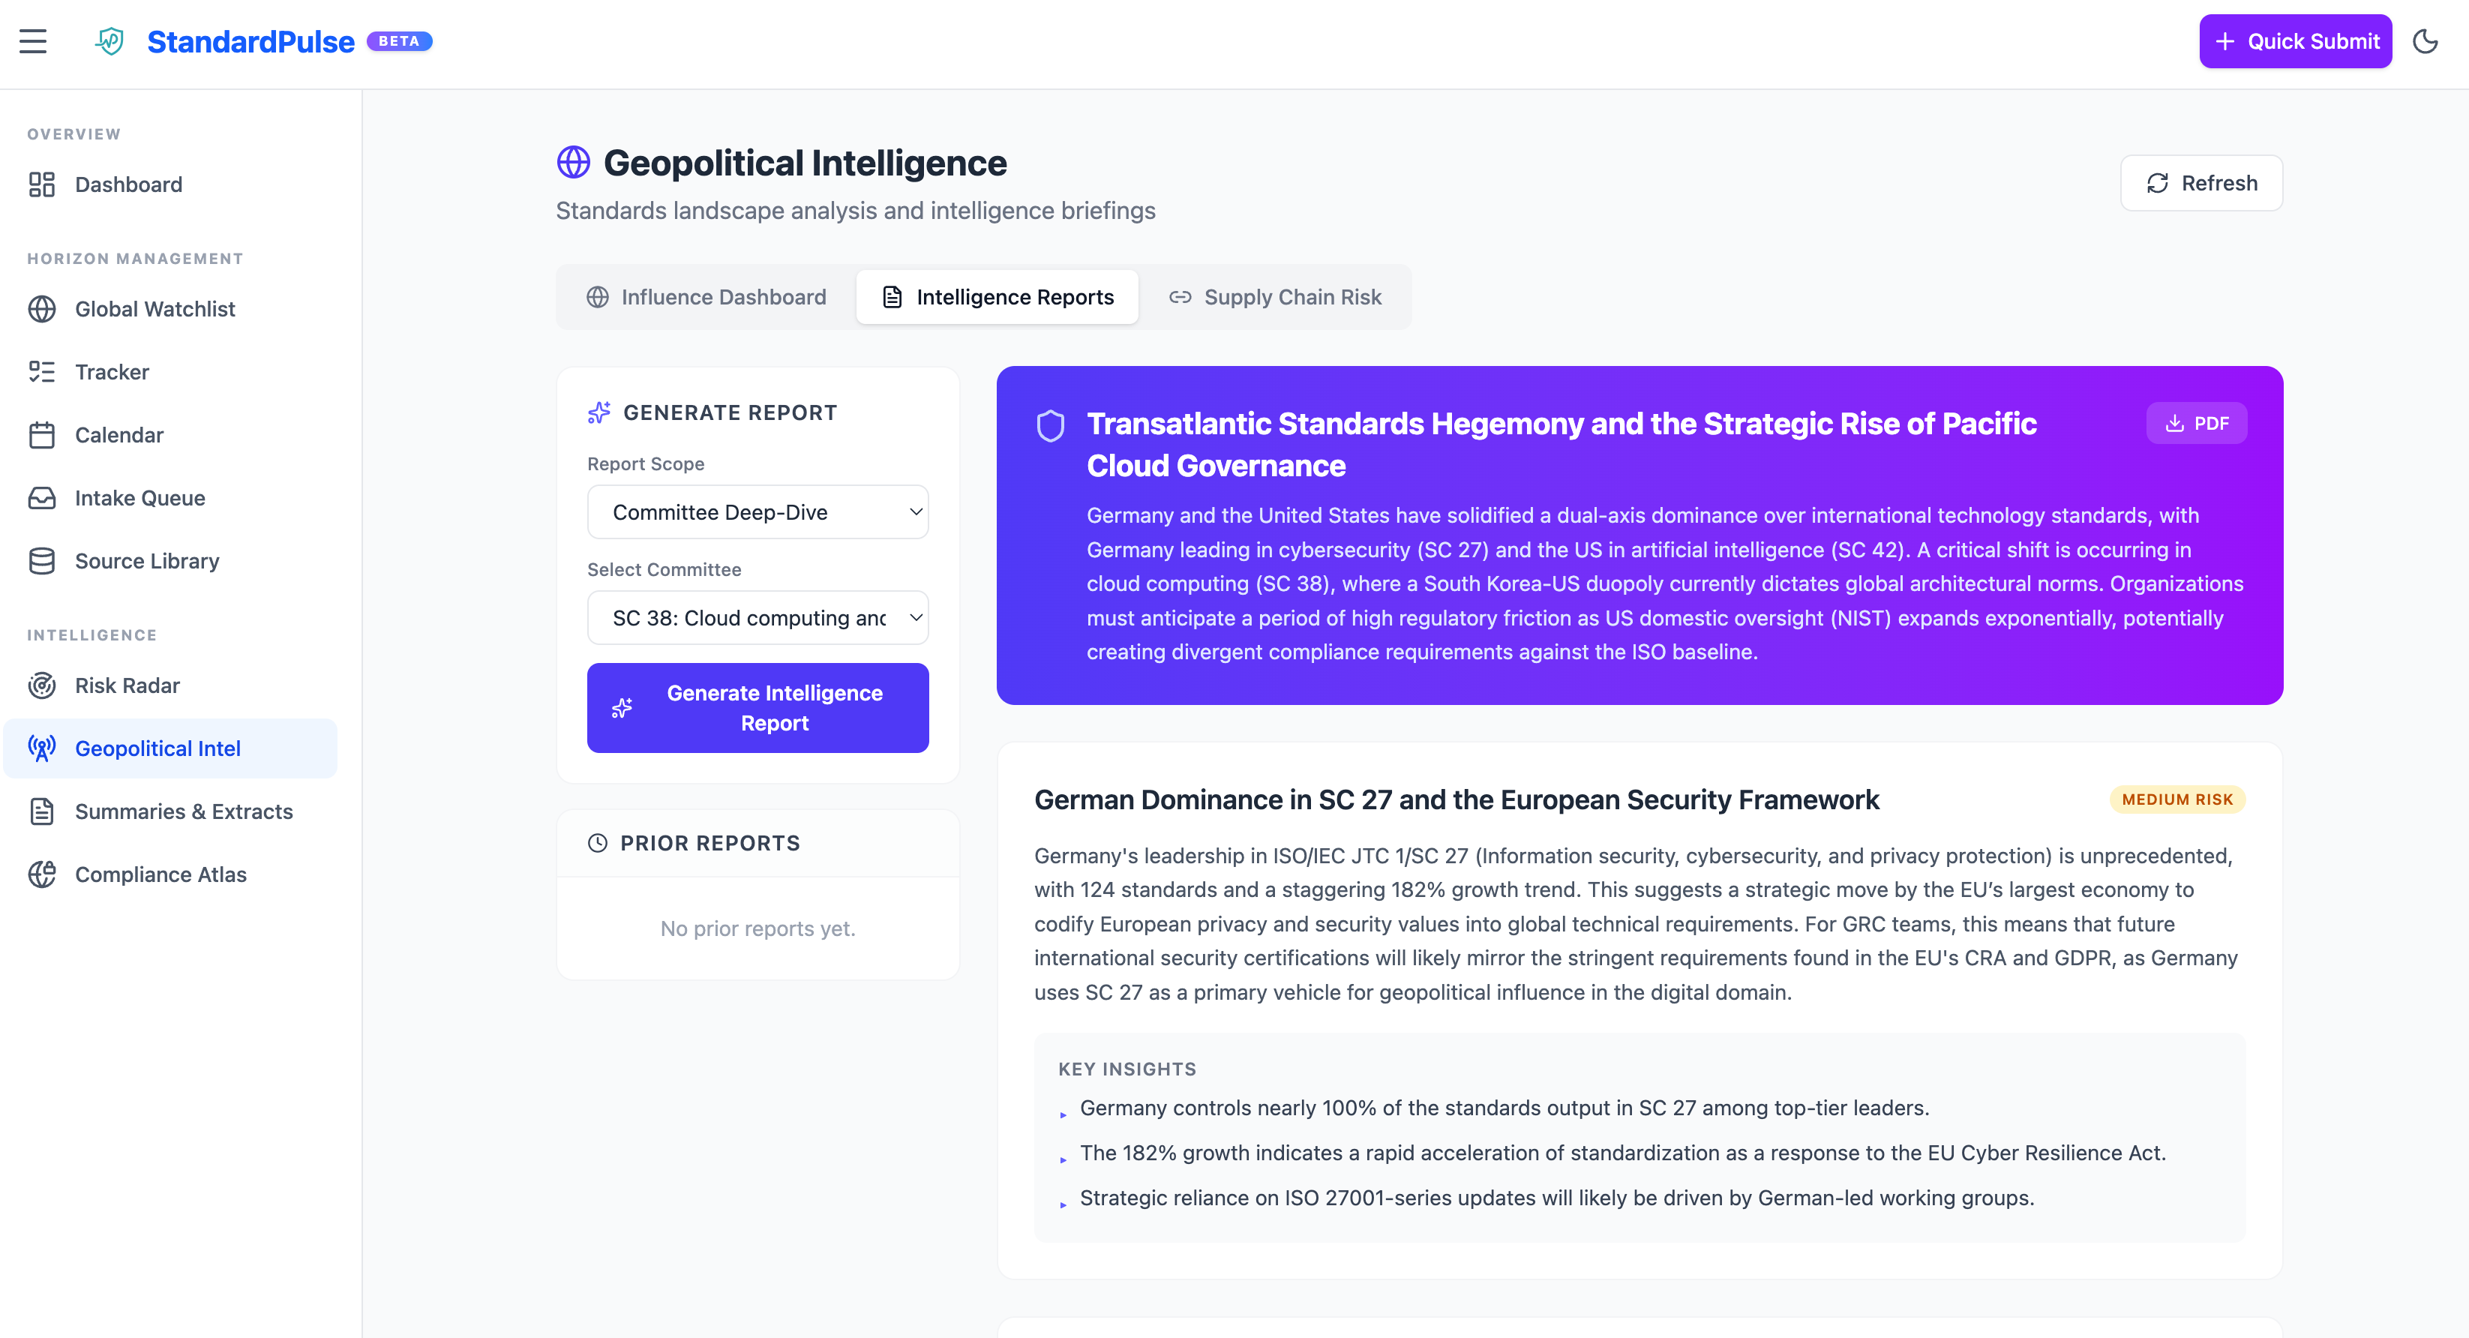Select the Dashboard icon in the sidebar
The height and width of the screenshot is (1338, 2469).
(42, 184)
